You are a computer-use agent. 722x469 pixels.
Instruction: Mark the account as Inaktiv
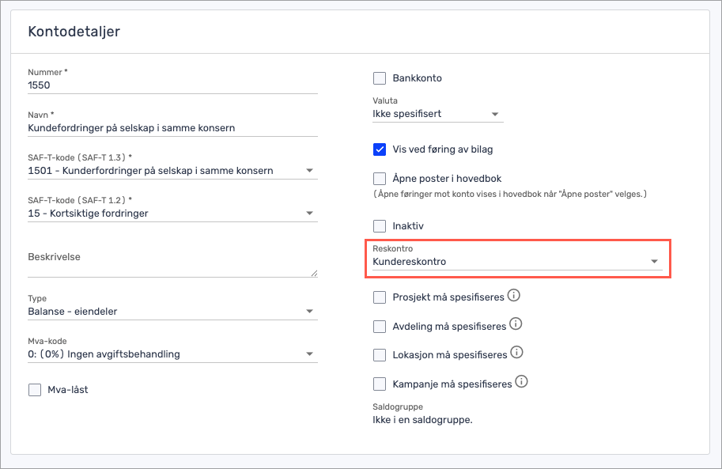(380, 226)
